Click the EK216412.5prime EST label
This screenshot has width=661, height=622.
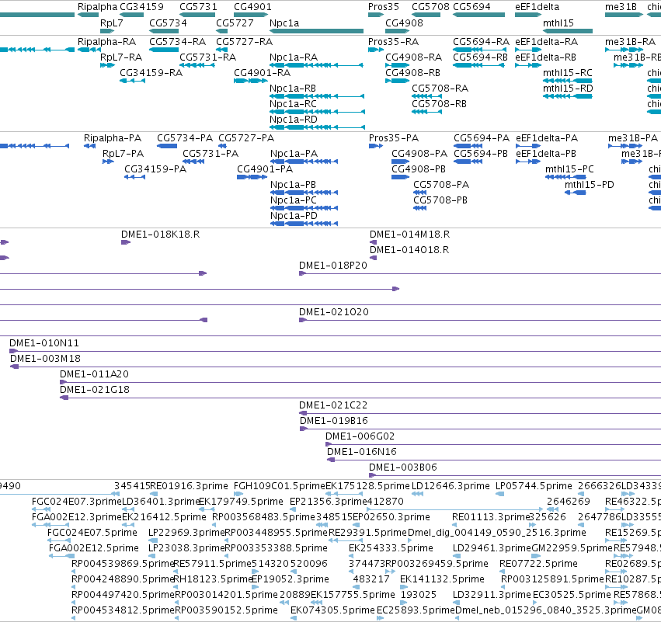tap(164, 517)
